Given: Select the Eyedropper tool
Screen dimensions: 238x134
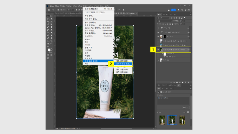Looking at the screenshot, I should pos(48,24).
